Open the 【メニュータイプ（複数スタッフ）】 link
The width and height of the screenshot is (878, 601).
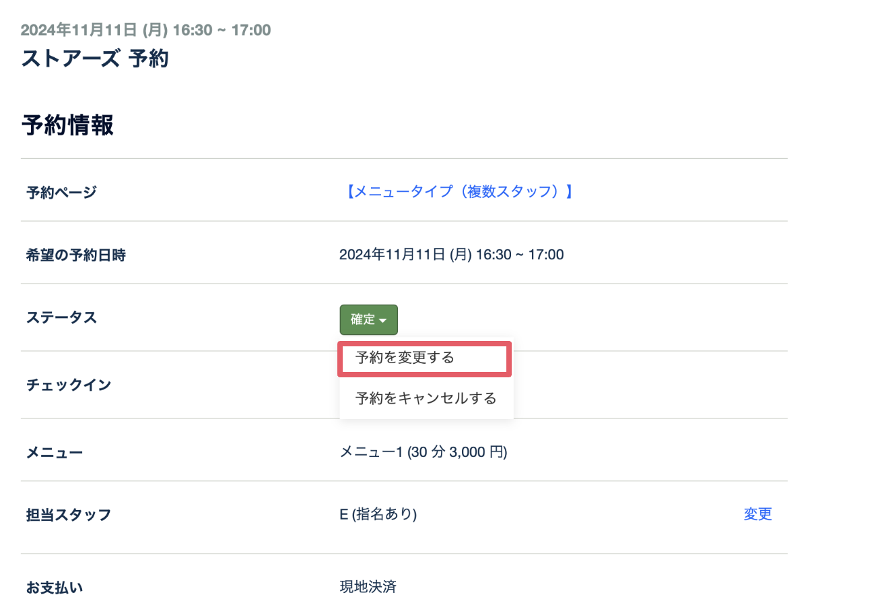click(458, 192)
